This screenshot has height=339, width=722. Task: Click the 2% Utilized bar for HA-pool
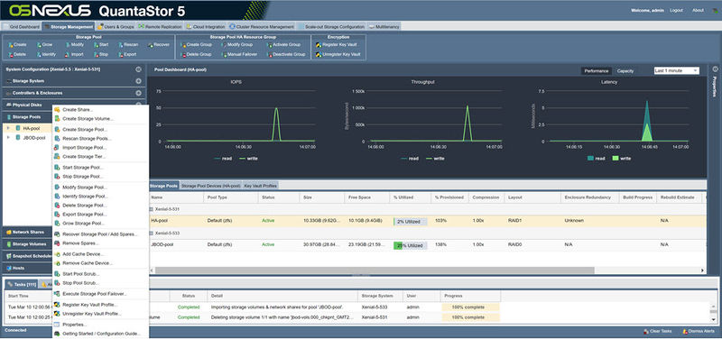[x=410, y=221]
